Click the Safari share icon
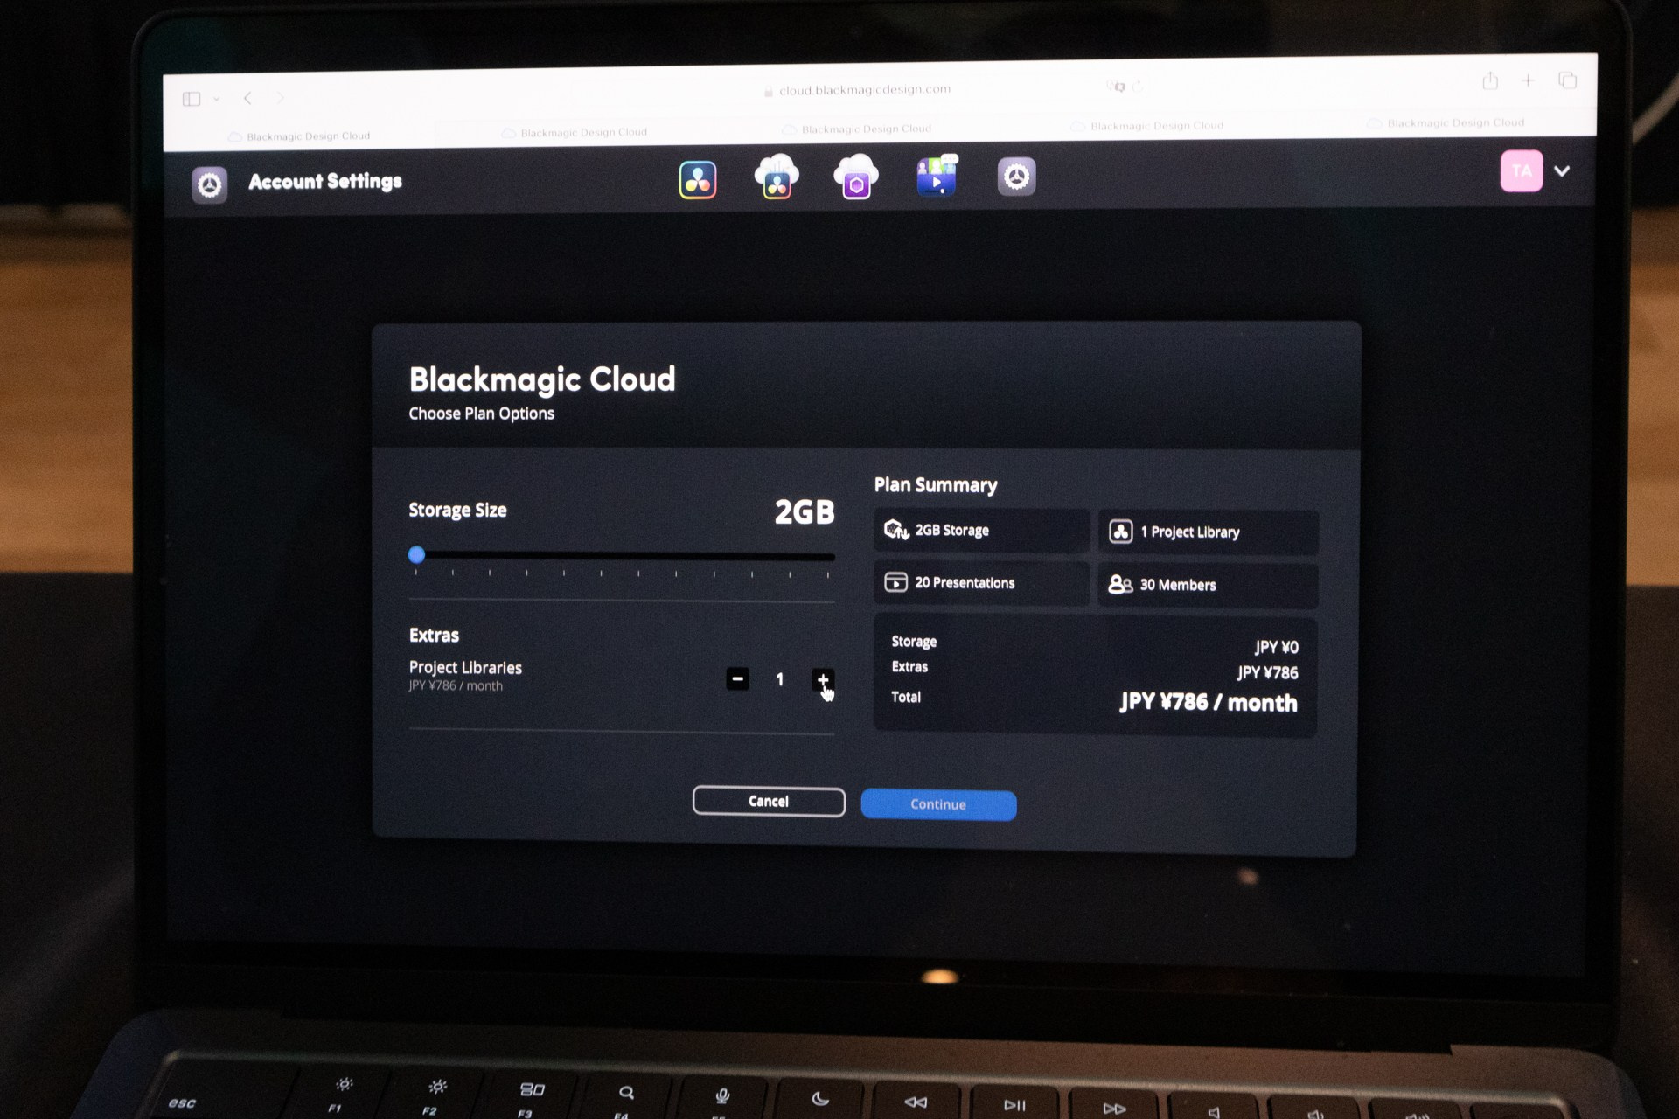 [1490, 82]
